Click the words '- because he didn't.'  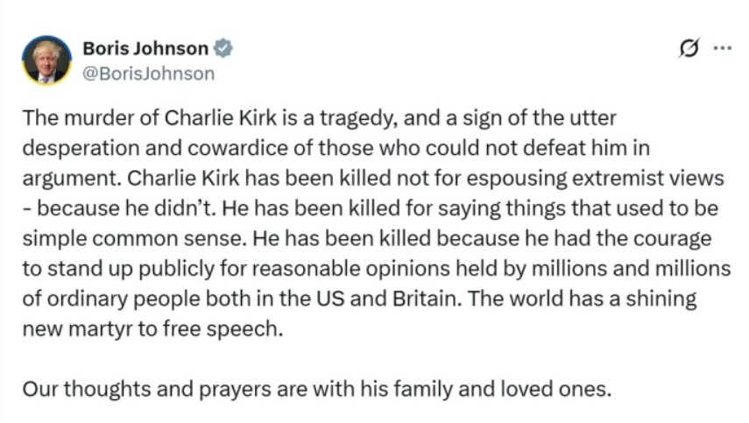pos(119,208)
